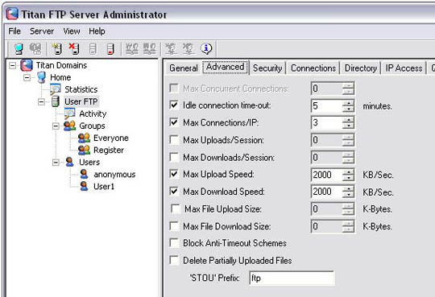Screen dimensions: 435x297
Task: Click the Register group icon
Action: tap(84, 150)
